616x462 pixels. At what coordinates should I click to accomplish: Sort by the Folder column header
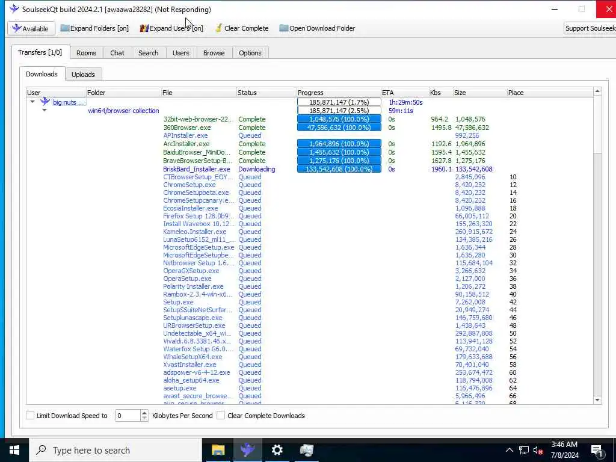pyautogui.click(x=123, y=93)
